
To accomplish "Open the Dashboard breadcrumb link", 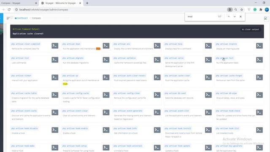I will tap(21, 18).
